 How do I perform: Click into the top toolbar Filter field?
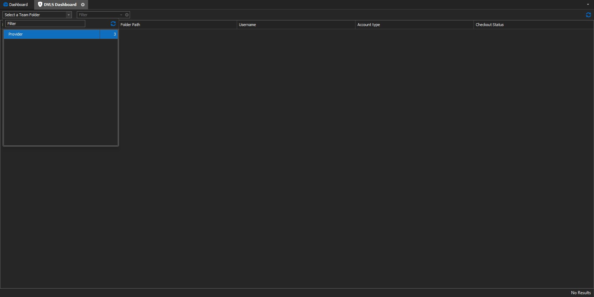pyautogui.click(x=98, y=15)
